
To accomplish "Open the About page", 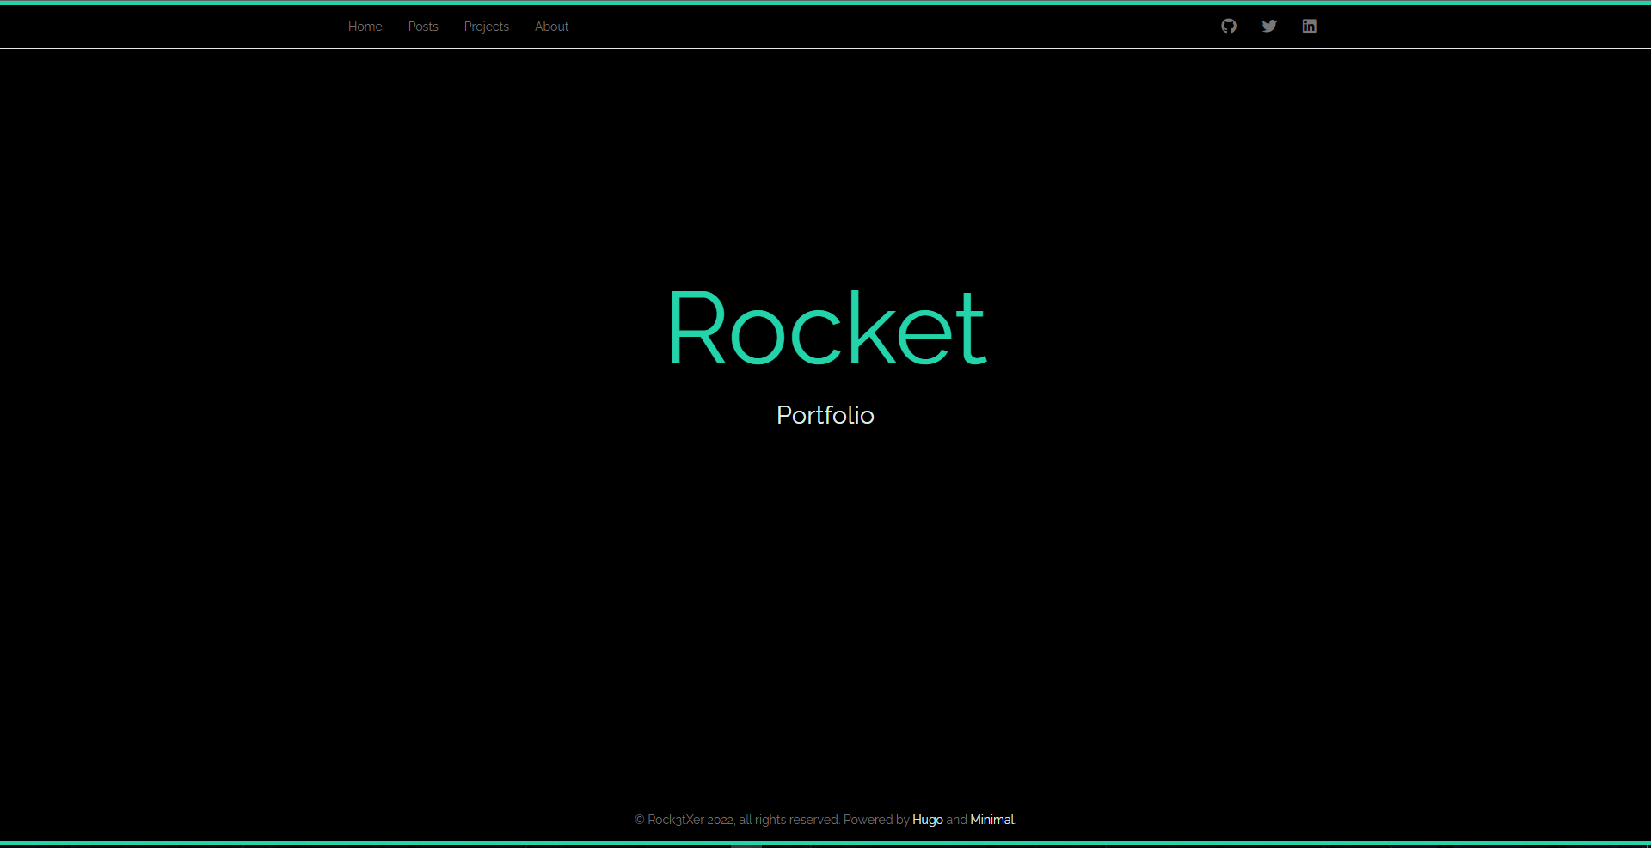I will 551,27.
